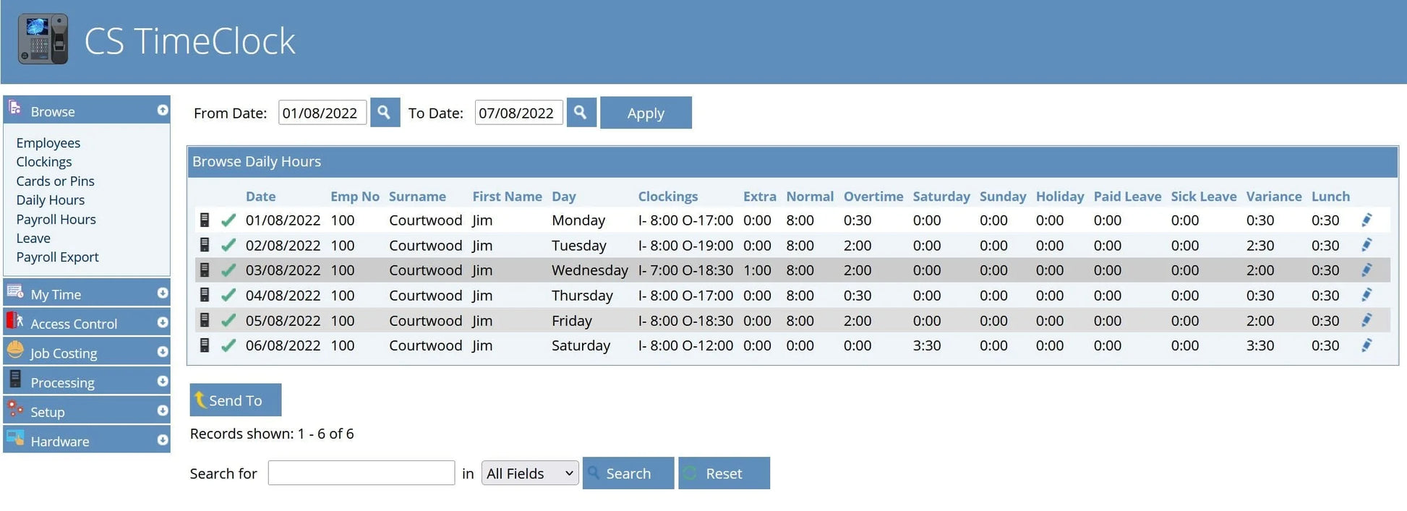Sort table by Overtime column header
Screen dimensions: 1407x511
(873, 197)
